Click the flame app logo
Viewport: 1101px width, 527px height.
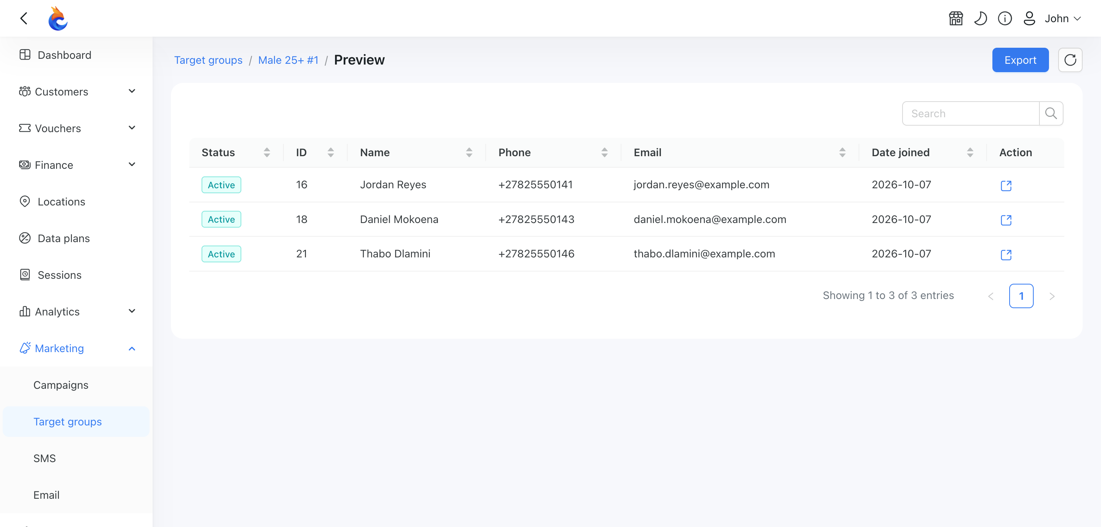pyautogui.click(x=58, y=18)
